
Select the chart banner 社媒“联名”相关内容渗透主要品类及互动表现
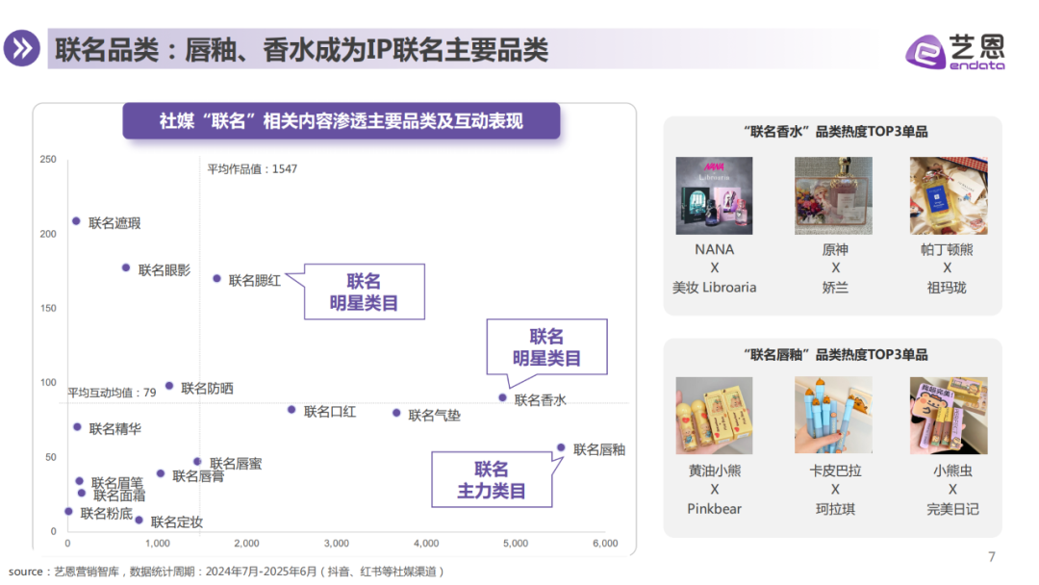[342, 120]
